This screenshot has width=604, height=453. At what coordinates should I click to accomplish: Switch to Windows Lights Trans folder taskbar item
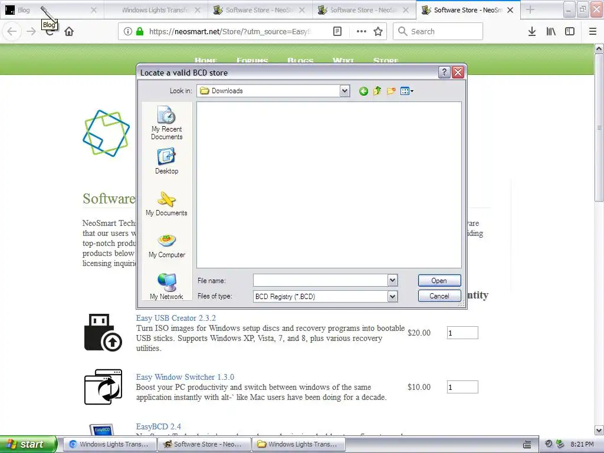(x=298, y=444)
